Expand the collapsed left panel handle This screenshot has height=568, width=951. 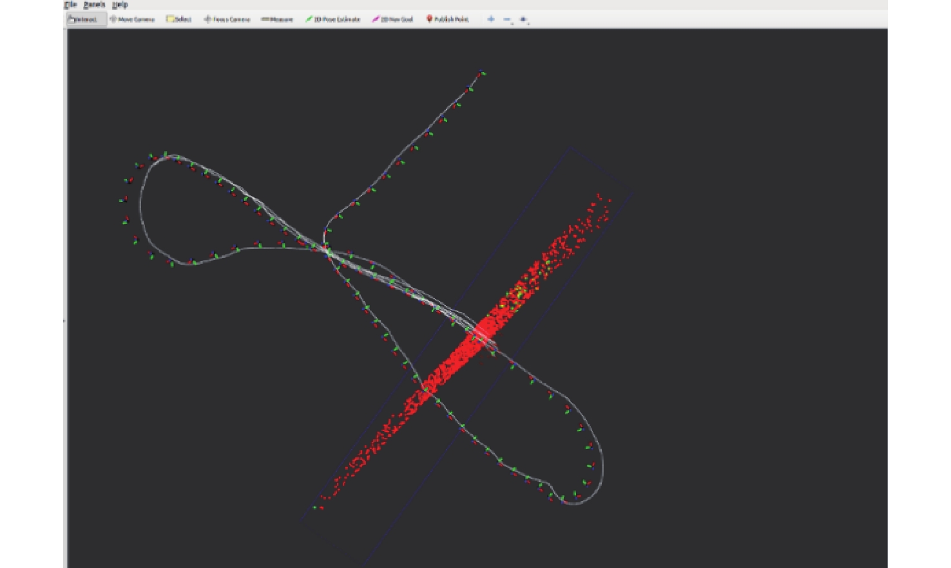[64, 320]
